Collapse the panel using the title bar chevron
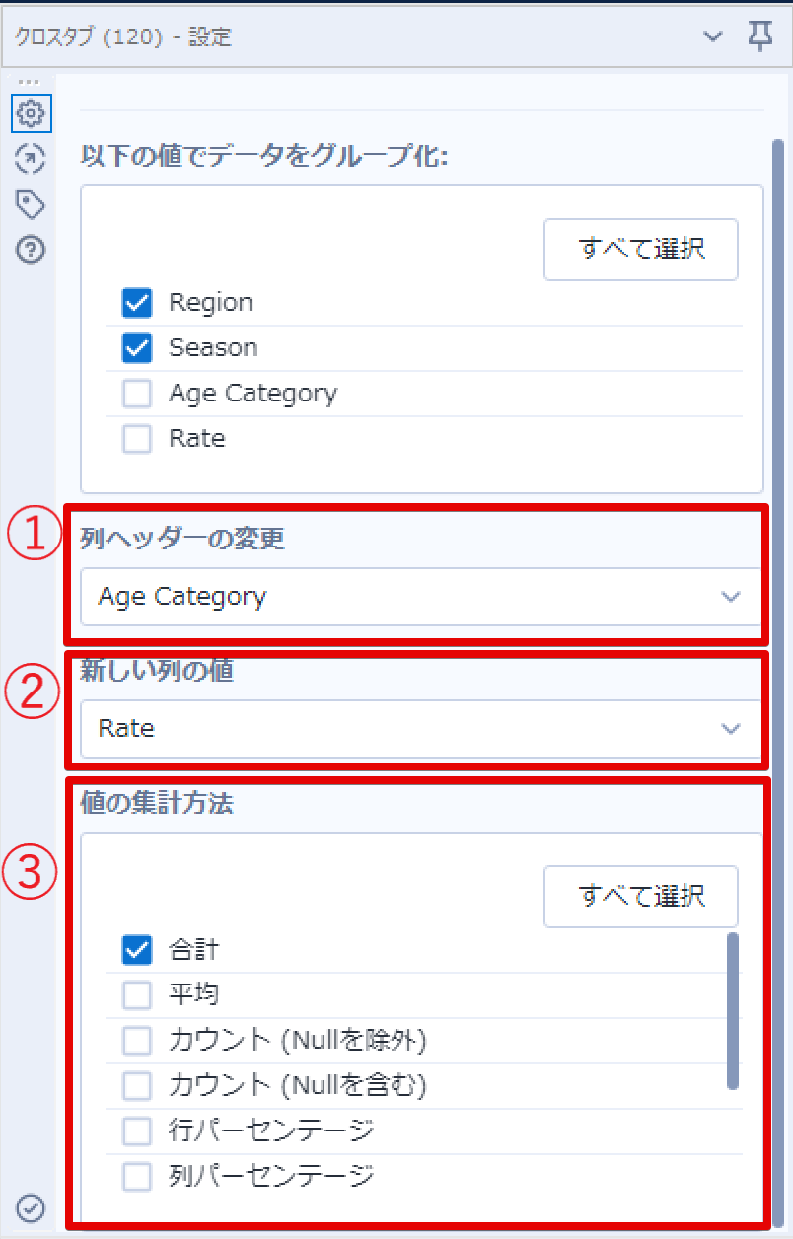Viewport: 793px width, 1239px height. 712,37
